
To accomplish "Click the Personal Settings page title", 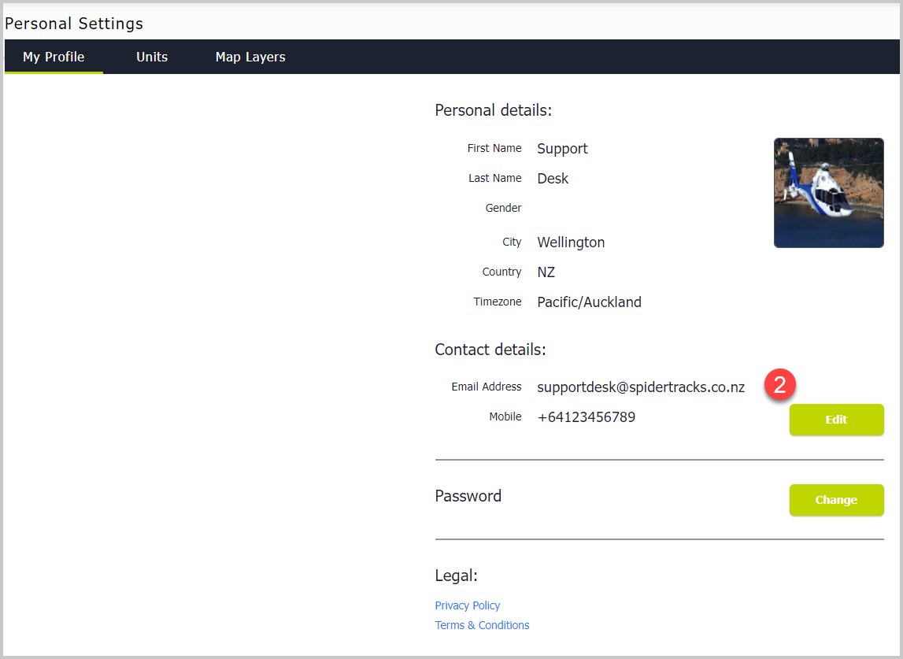I will click(x=74, y=24).
